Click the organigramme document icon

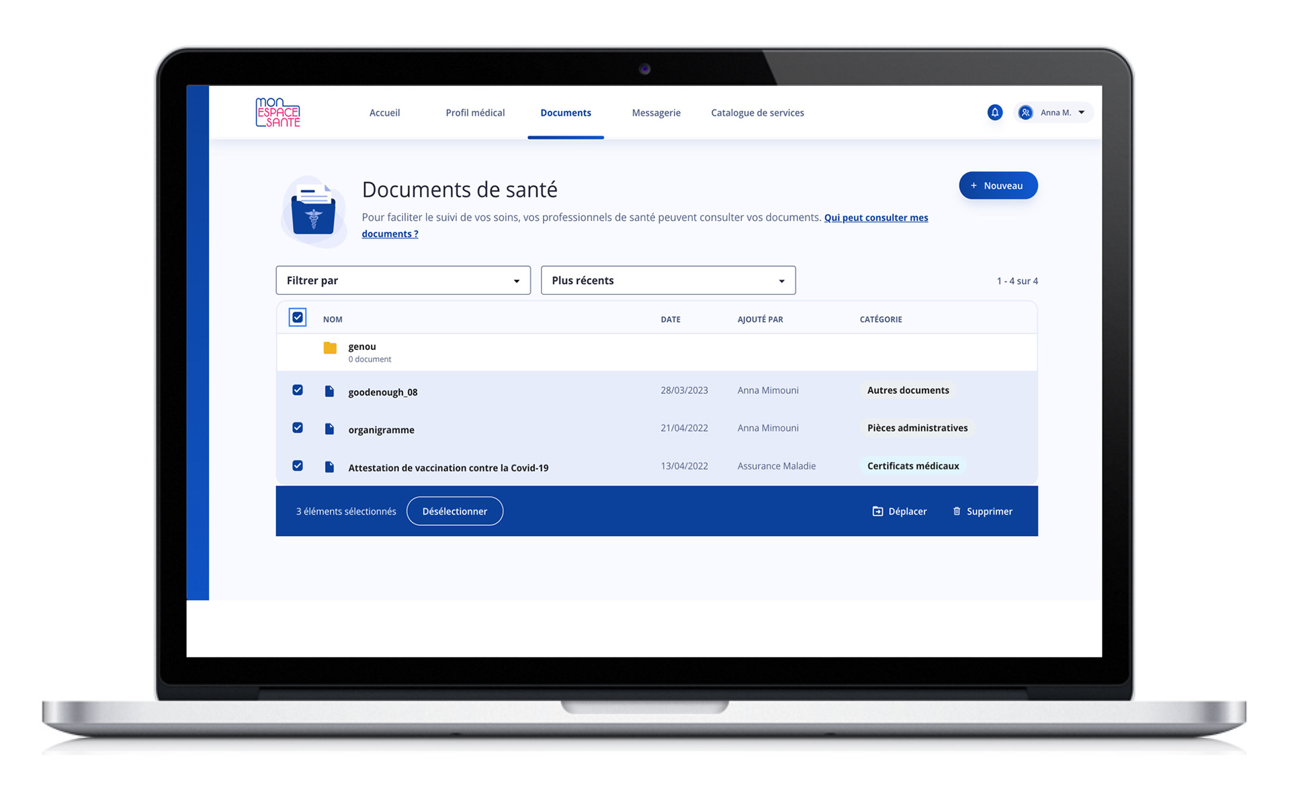329,429
